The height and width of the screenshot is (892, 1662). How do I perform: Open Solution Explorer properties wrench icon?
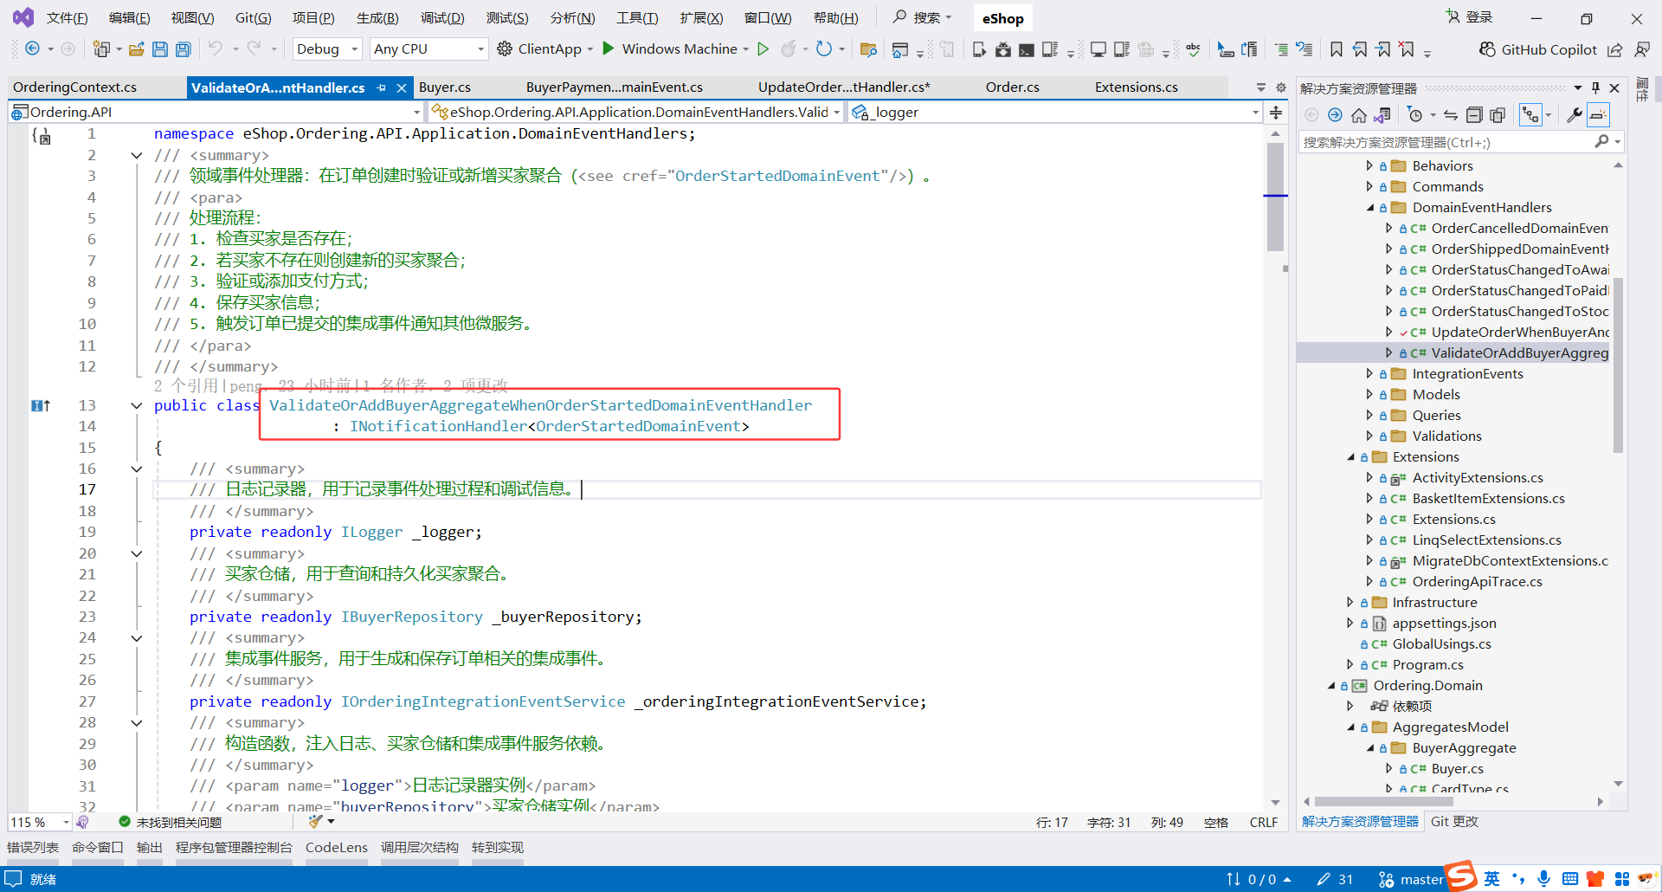coord(1575,115)
